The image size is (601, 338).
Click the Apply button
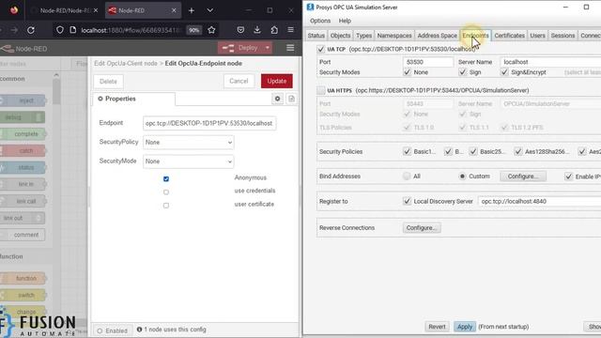coord(465,327)
